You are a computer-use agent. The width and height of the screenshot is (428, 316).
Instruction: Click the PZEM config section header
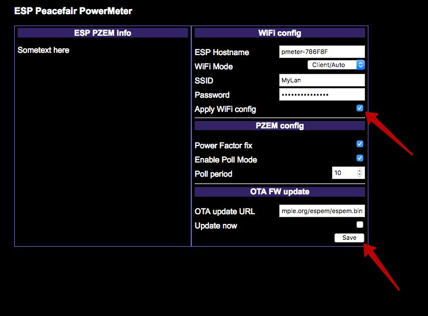click(279, 126)
